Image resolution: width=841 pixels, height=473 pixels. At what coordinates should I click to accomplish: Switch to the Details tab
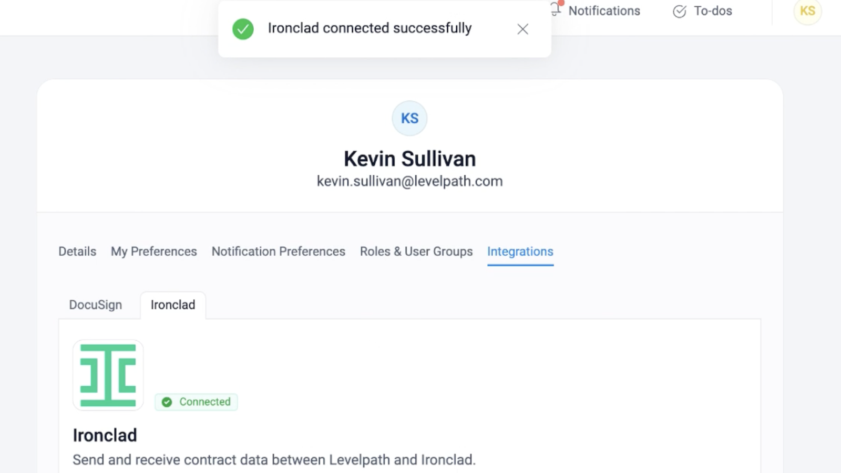[x=77, y=251]
